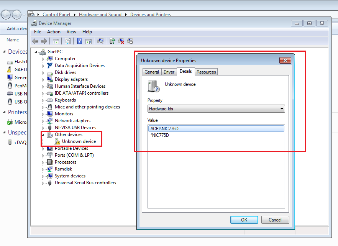Click the cDAQ device icon in Devices and Printers
The width and height of the screenshot is (338, 246).
(10, 142)
